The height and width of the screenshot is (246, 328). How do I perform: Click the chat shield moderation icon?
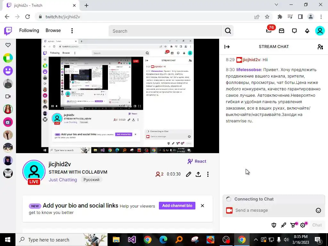coord(274,225)
